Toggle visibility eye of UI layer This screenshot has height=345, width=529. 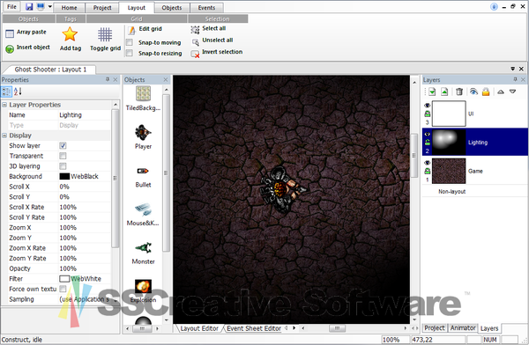coord(427,106)
